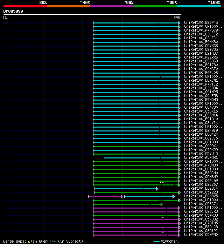Click the red 20% identity legend segment
The height and width of the screenshot is (244, 224).
click(x=25, y=6)
